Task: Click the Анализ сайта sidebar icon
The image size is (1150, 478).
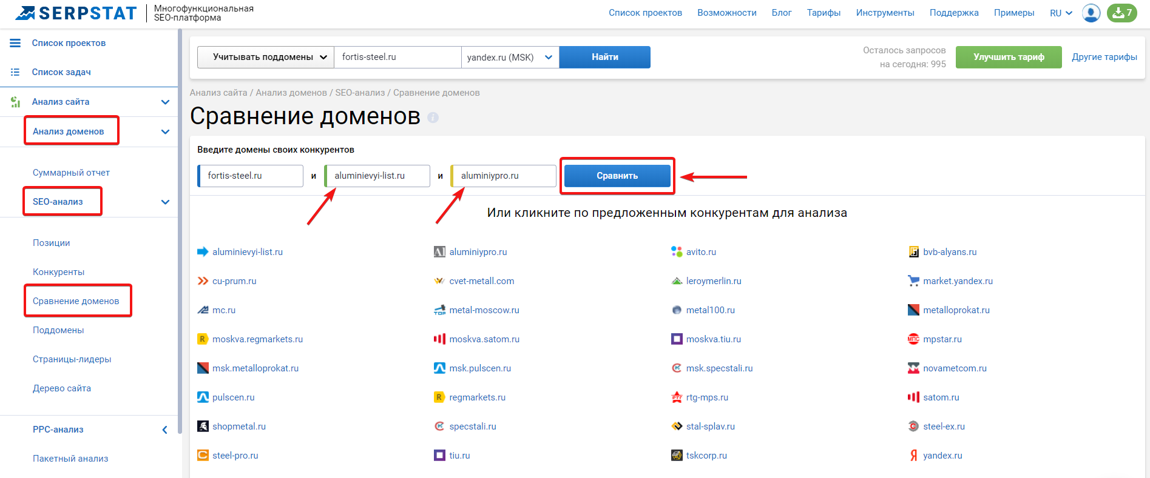Action: coord(15,102)
